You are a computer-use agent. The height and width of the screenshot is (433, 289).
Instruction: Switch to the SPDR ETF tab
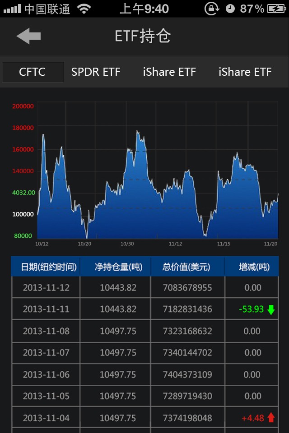click(x=96, y=72)
